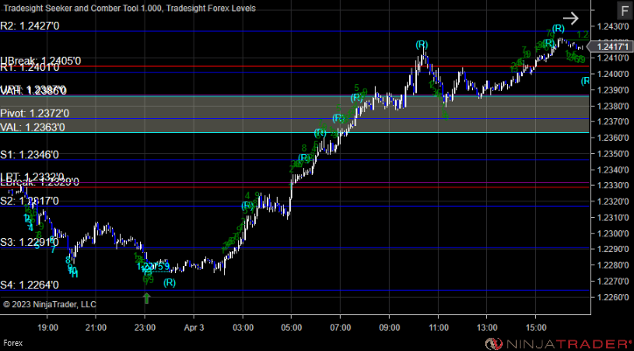
Task: Click the S2 support level label
Action: (x=30, y=200)
